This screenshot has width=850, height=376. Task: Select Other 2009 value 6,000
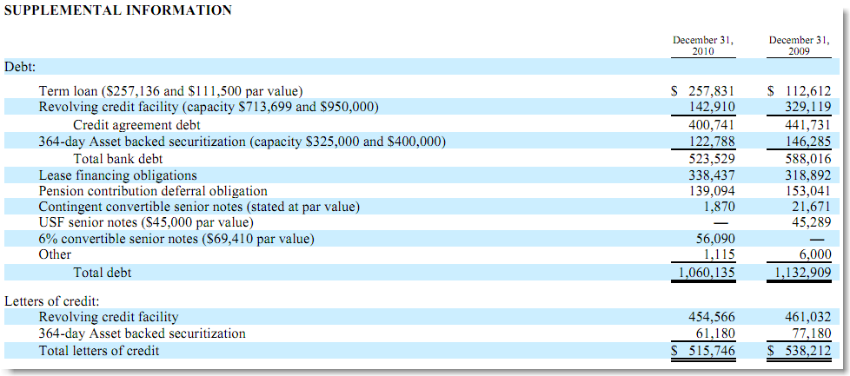[816, 254]
